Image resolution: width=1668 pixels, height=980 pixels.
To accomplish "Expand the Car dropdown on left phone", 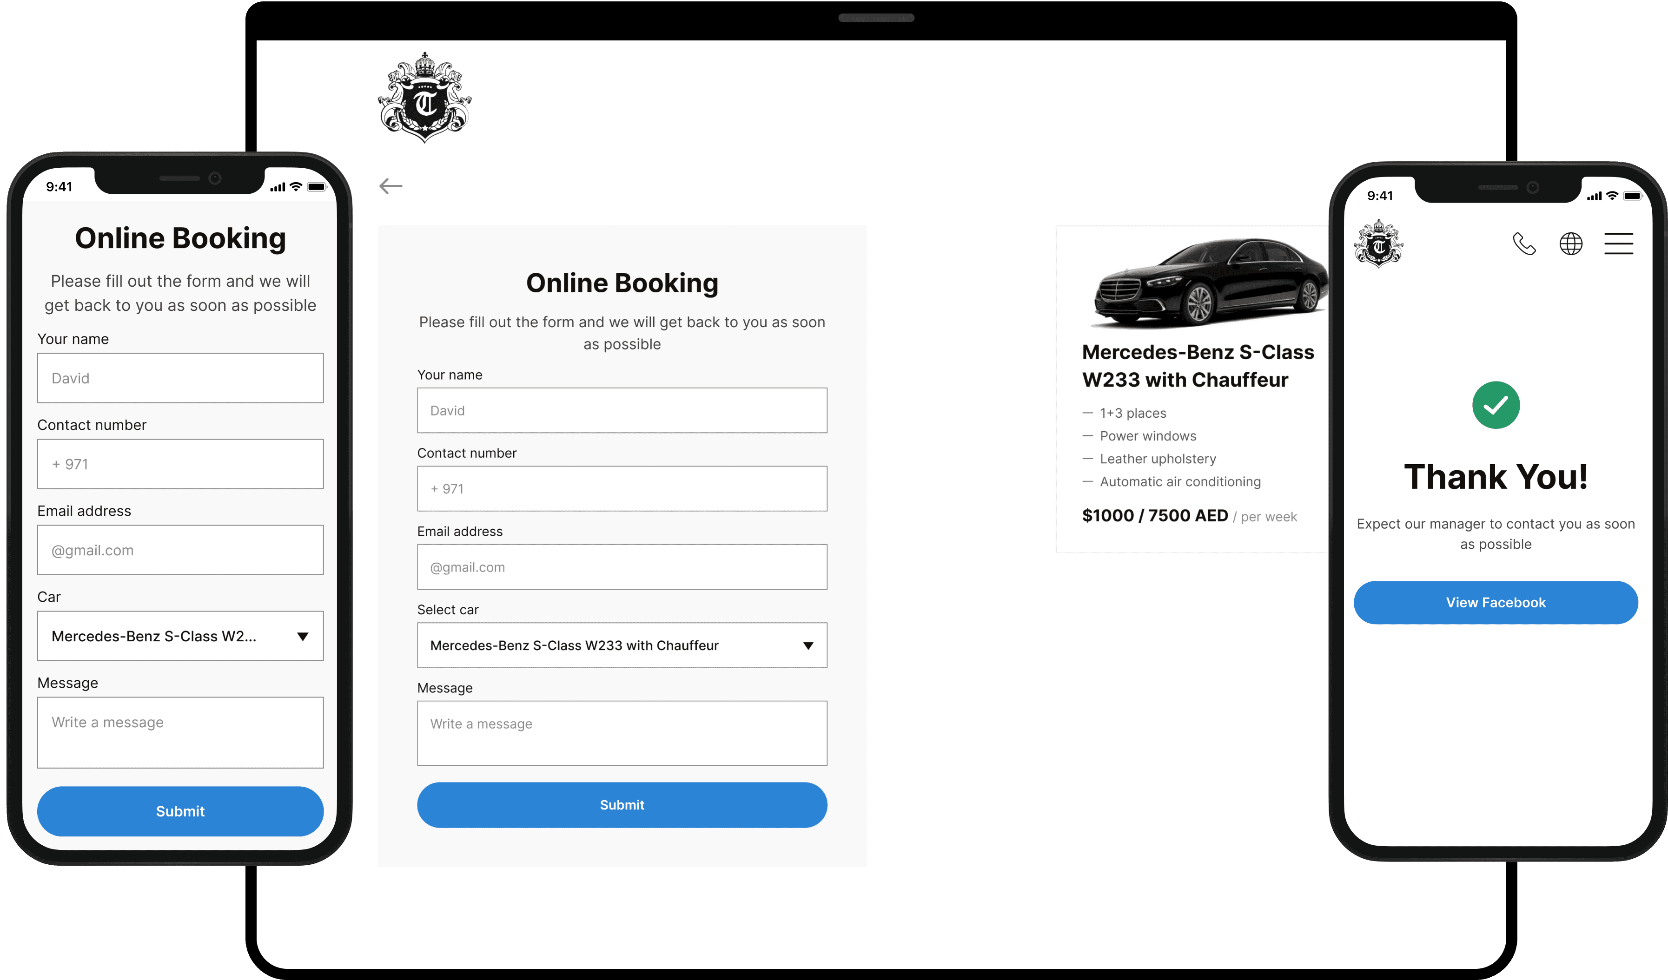I will point(180,636).
